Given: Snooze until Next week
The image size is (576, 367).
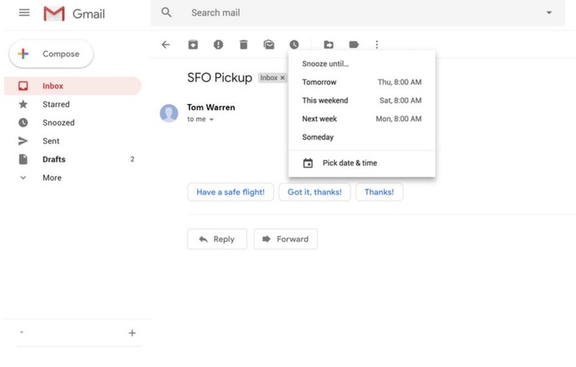Looking at the screenshot, I should click(362, 119).
